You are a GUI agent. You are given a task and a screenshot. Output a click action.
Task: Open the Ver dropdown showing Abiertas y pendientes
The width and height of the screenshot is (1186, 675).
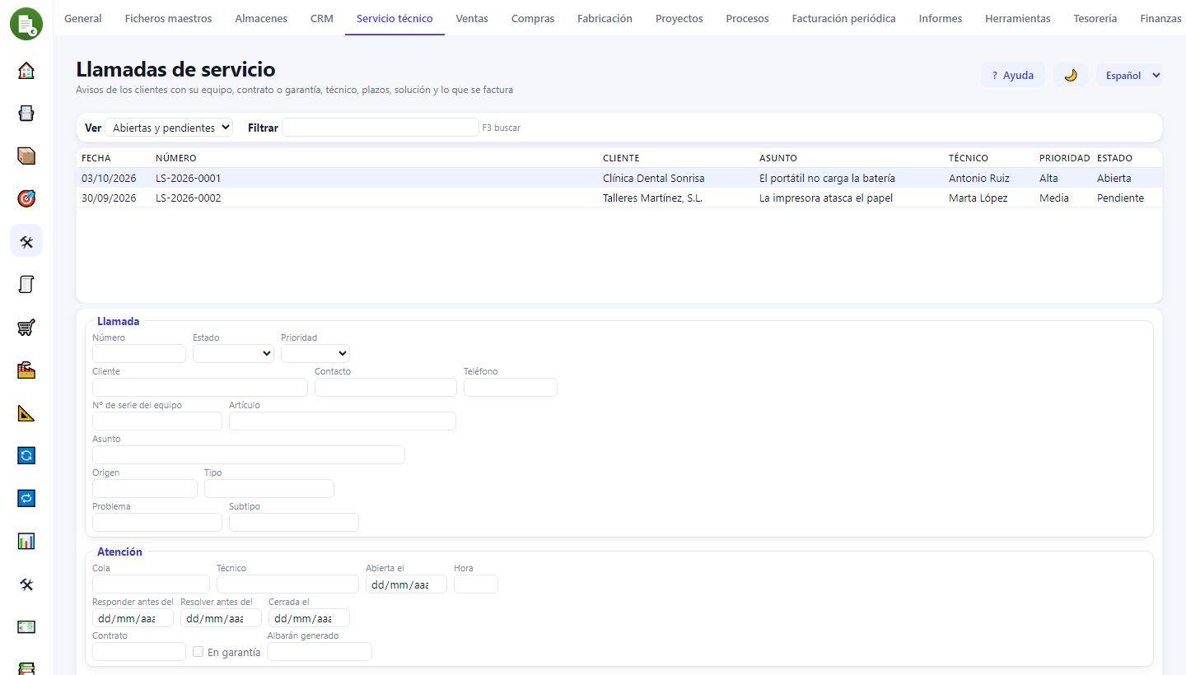[x=169, y=128]
